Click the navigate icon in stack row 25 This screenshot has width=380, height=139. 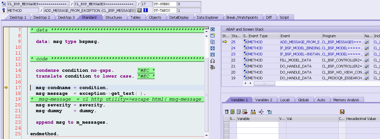[x=367, y=42]
